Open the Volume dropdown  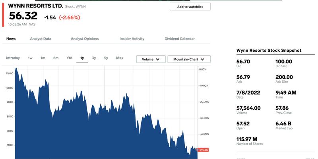pyautogui.click(x=151, y=59)
